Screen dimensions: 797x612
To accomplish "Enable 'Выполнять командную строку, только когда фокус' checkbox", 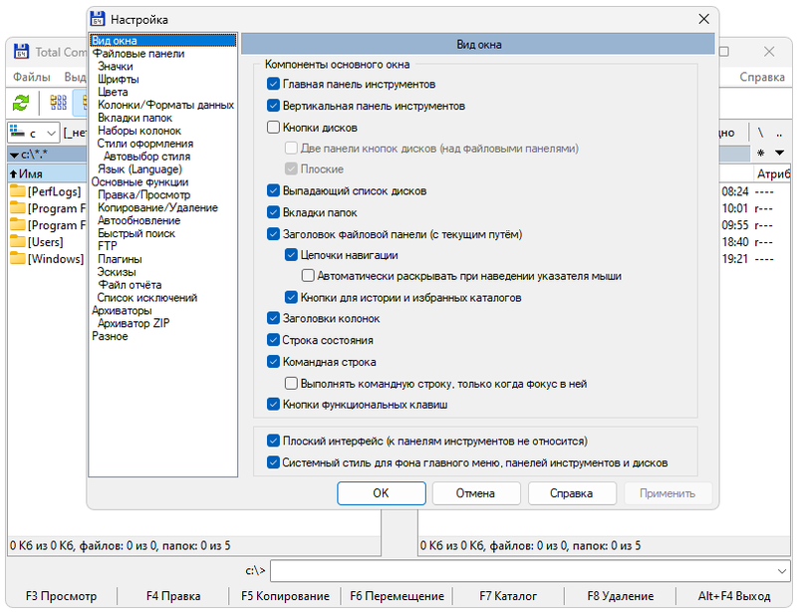I will pyautogui.click(x=291, y=383).
